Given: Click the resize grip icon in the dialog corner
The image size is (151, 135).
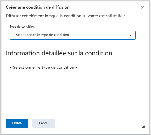Looking at the screenshot, I should point(143,127).
